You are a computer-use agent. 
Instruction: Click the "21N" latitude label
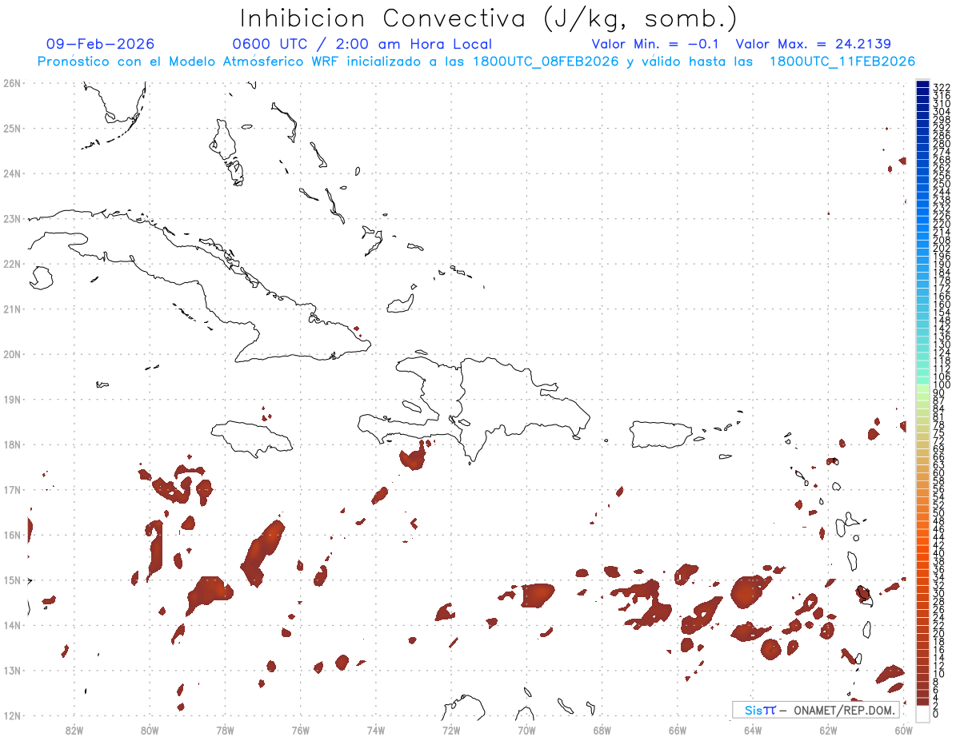click(12, 309)
